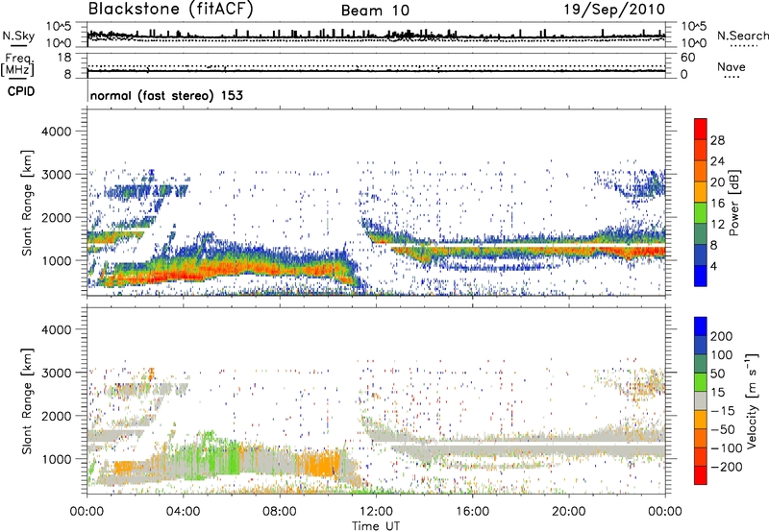
Task: Click the '12:00' time tick label
Action: point(376,512)
